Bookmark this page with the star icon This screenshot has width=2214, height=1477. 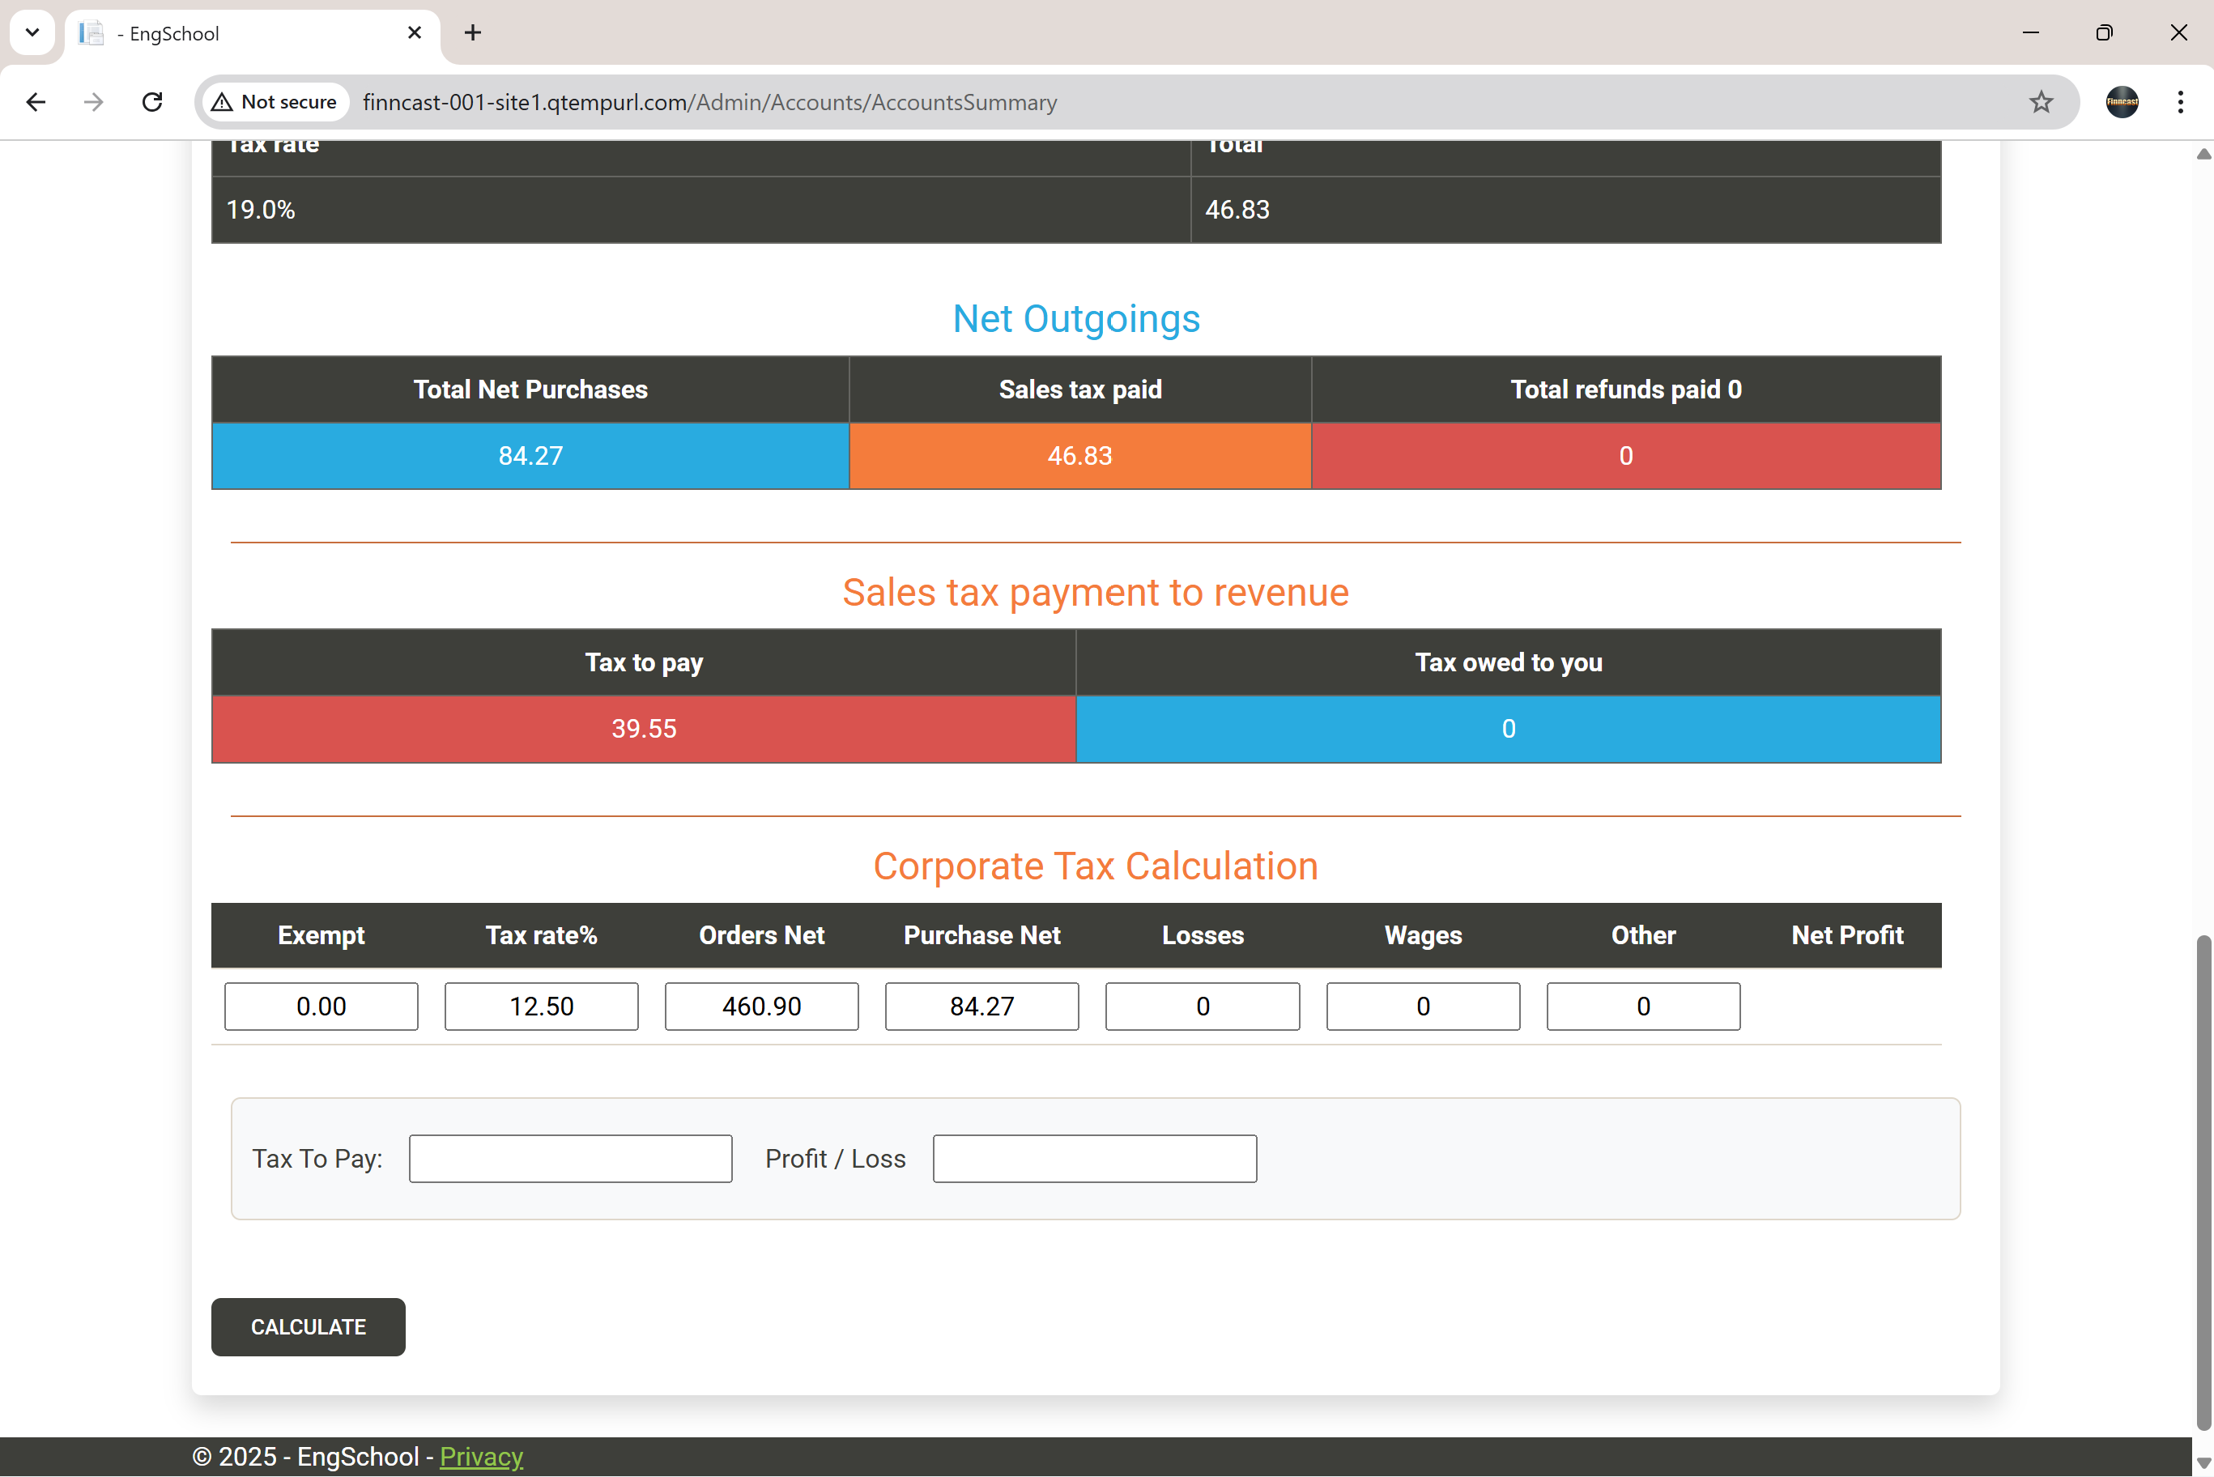(x=2040, y=102)
